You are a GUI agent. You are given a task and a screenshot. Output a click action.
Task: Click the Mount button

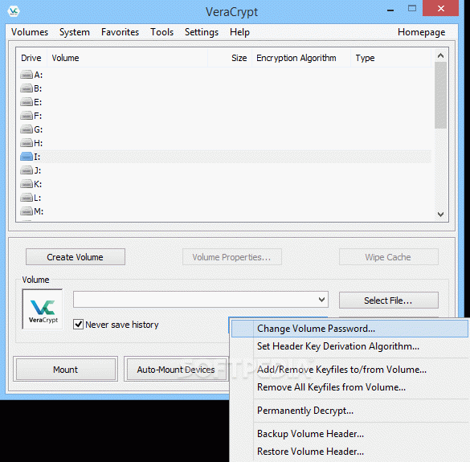click(x=65, y=370)
